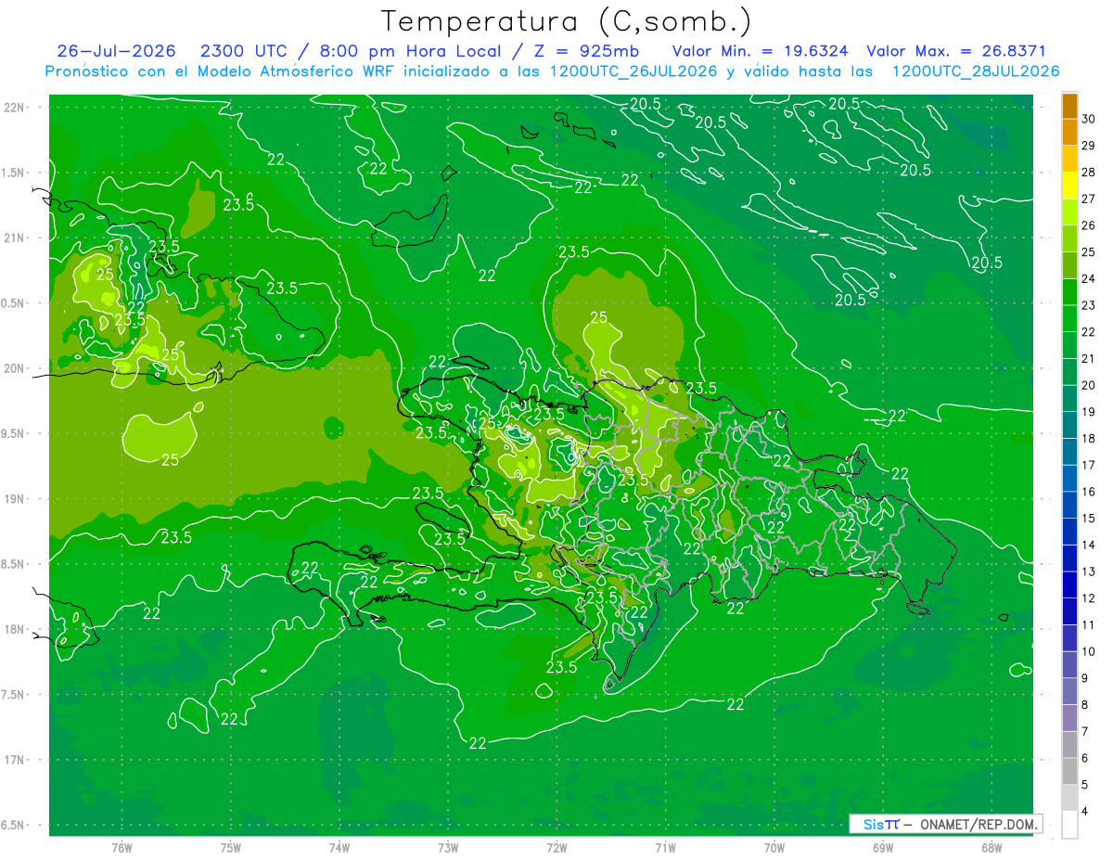The width and height of the screenshot is (1113, 860).
Task: Select the "1200UTC_26JUL2026" initialization timestamp
Action: pos(633,71)
